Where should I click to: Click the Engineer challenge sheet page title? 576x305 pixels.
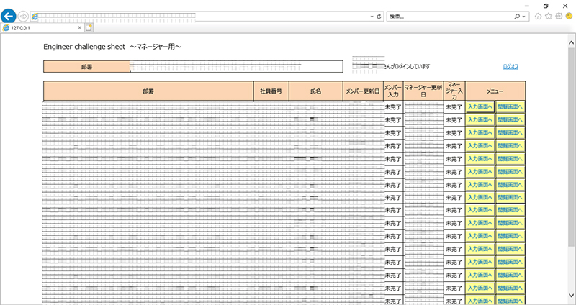pos(113,47)
